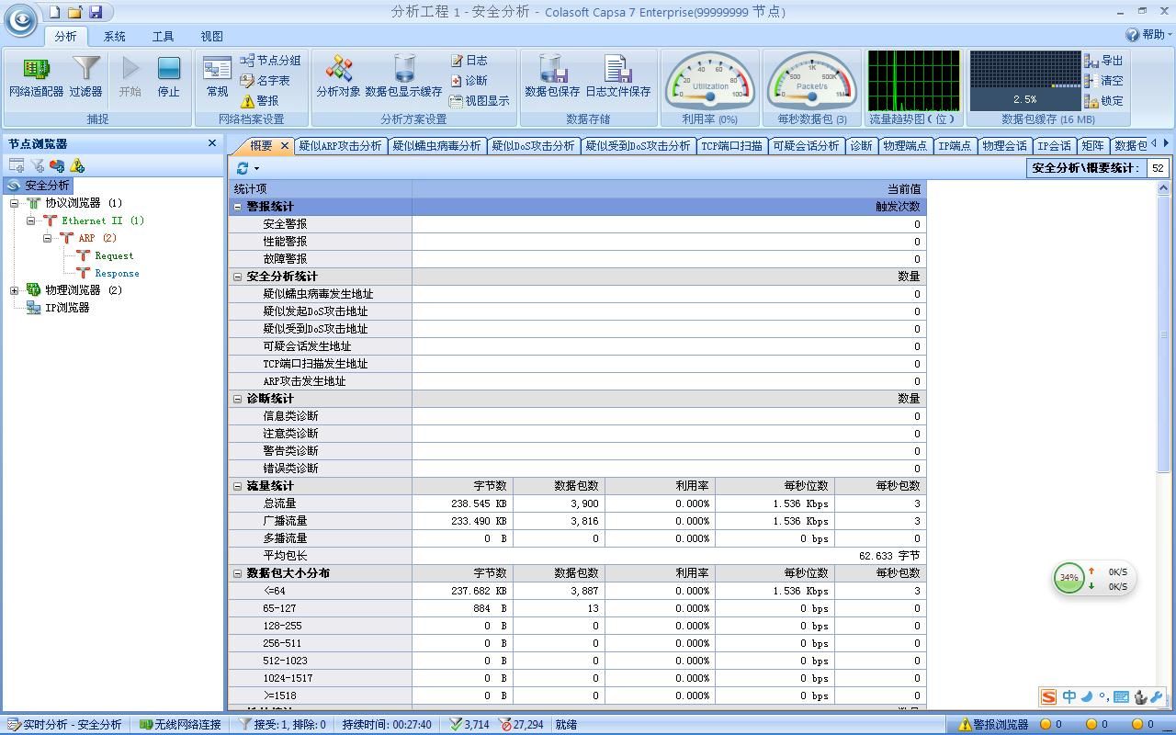1176x735 pixels.
Task: Collapse the 警报统计 section
Action: 237,207
